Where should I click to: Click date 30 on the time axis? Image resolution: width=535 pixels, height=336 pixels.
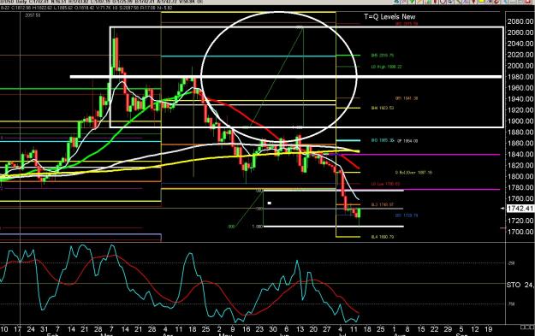tap(273, 329)
